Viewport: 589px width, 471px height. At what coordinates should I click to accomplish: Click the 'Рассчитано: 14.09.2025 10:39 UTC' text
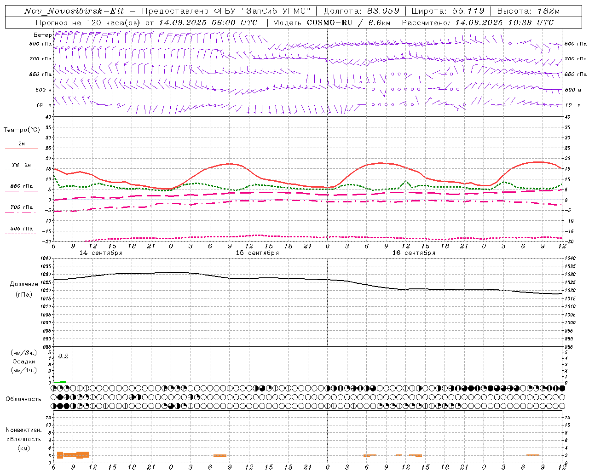pyautogui.click(x=478, y=23)
